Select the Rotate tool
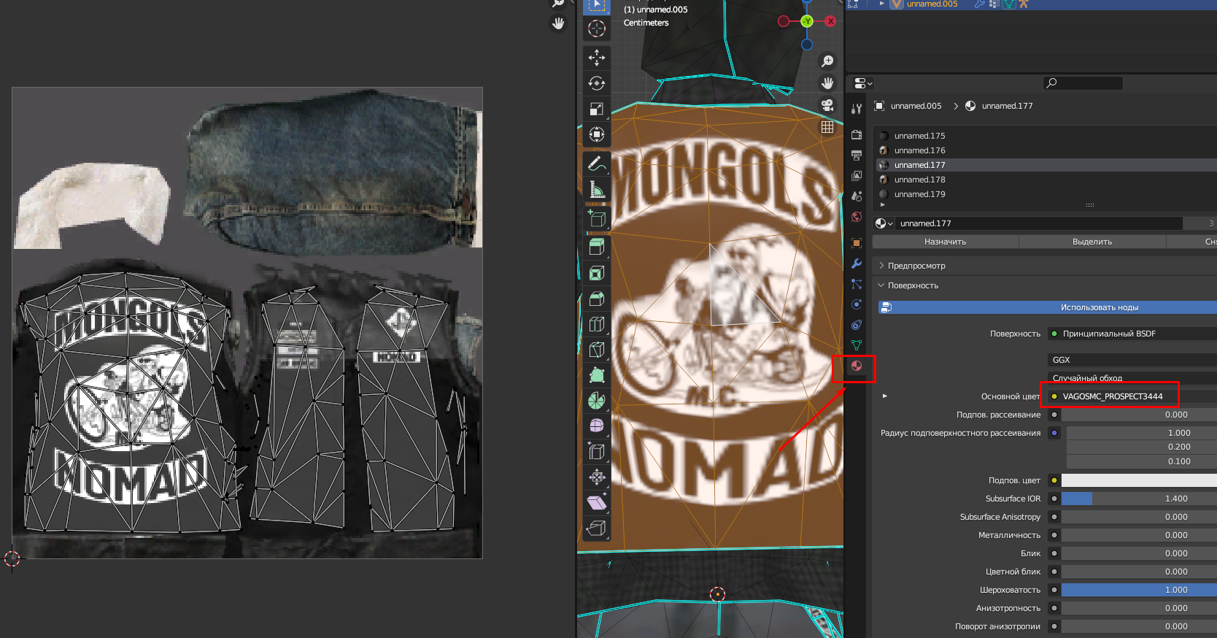This screenshot has height=638, width=1217. (x=597, y=83)
